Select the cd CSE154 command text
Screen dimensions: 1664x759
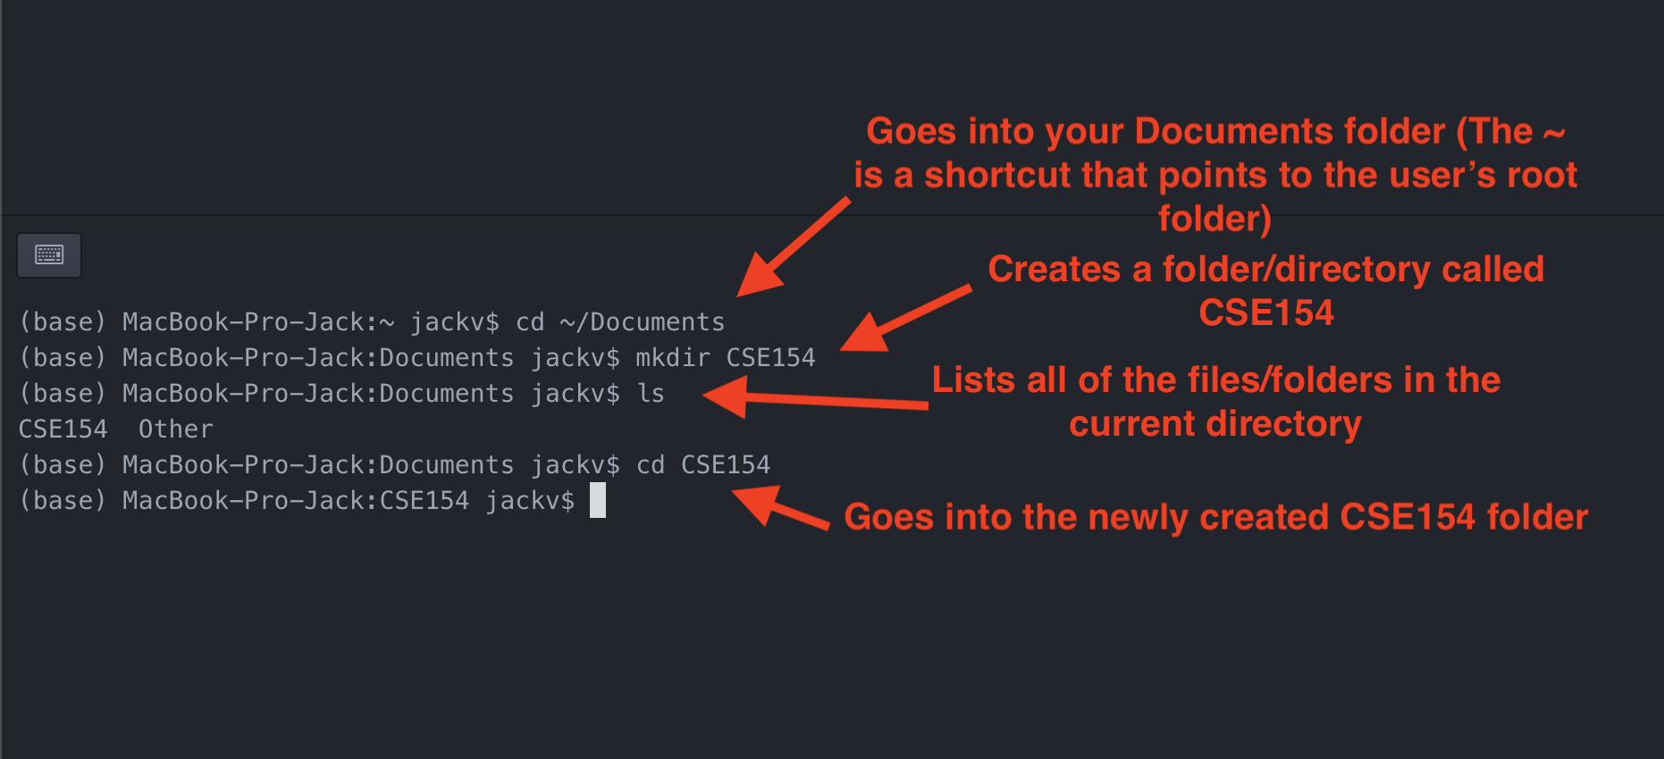click(702, 465)
